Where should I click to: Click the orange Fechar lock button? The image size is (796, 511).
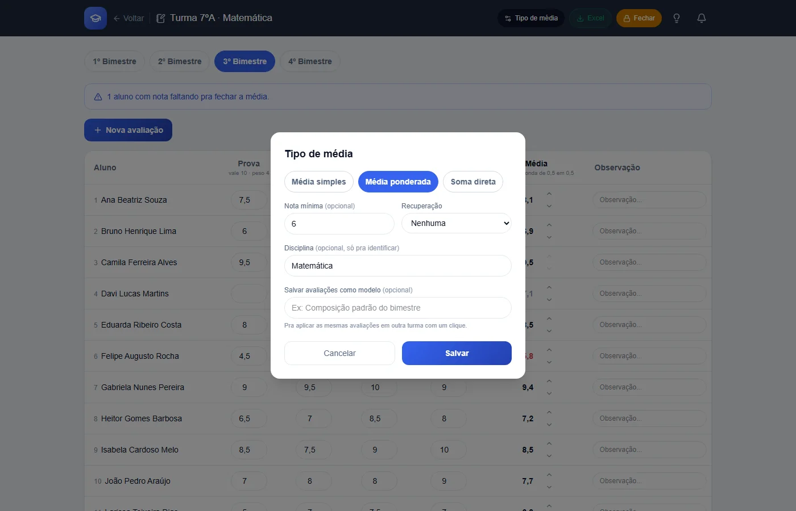[x=639, y=18]
